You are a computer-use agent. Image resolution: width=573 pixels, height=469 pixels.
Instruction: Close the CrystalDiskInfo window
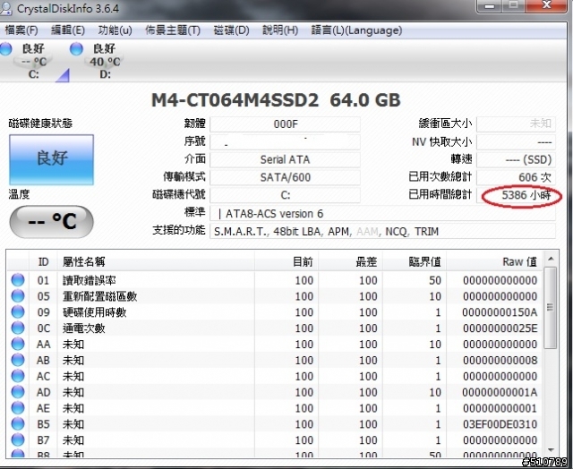tap(547, 5)
